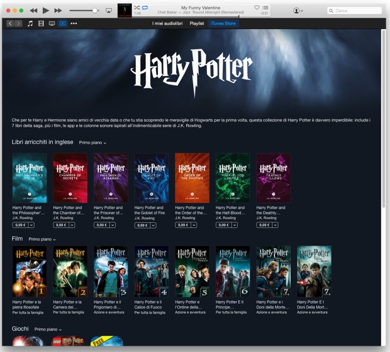Go back with the left arrow

[x=10, y=23]
